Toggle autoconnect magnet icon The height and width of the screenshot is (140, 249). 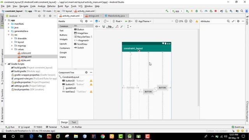[103, 26]
